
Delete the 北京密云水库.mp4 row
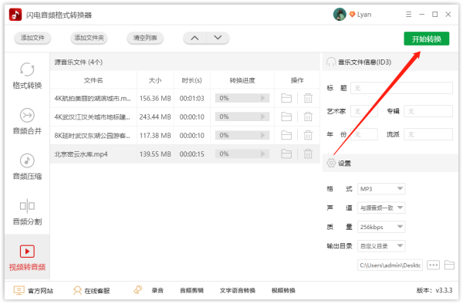pyautogui.click(x=308, y=154)
